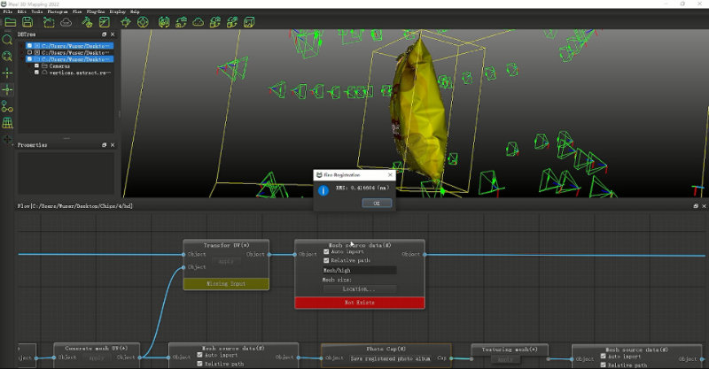The width and height of the screenshot is (709, 369).
Task: Select the highlighted crosshair tool in left sidebar
Action: (x=7, y=90)
